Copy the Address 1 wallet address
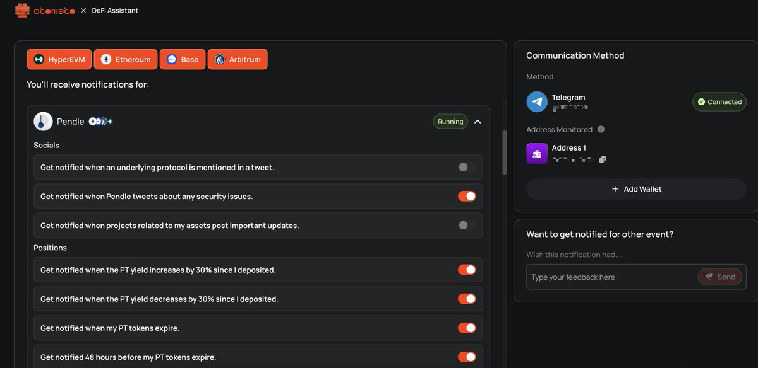Screen dimensions: 758x368 pos(603,159)
